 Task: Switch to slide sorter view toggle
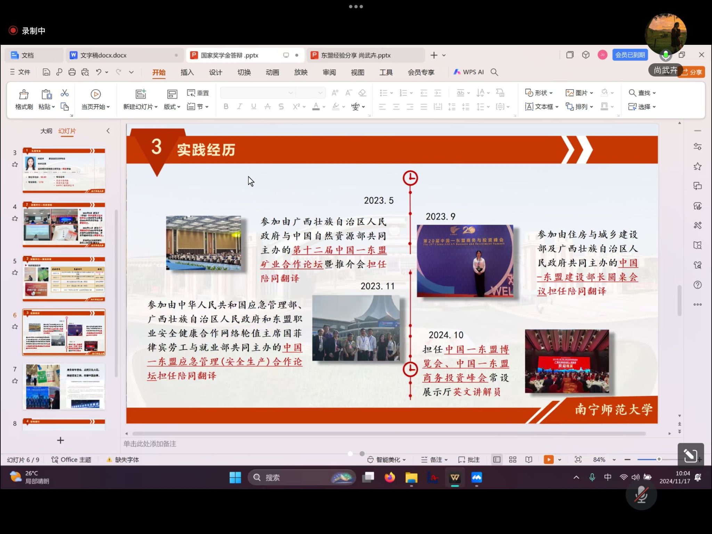tap(512, 459)
